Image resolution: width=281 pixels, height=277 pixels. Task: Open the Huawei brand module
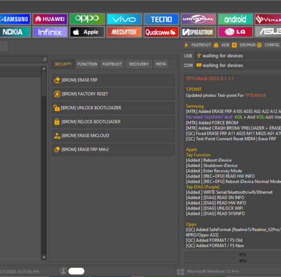(50, 19)
